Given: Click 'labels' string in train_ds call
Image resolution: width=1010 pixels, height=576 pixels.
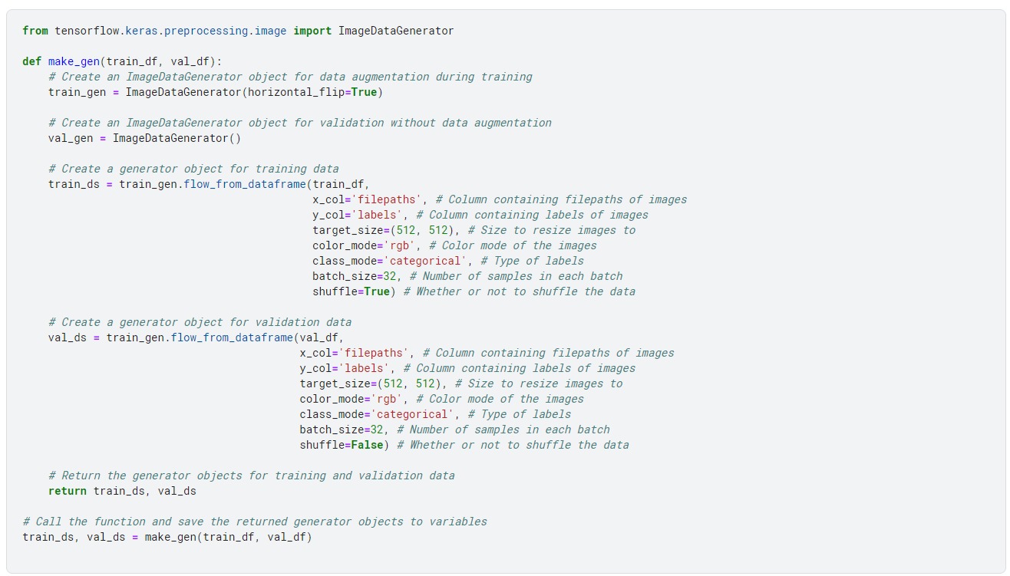Looking at the screenshot, I should tap(377, 215).
